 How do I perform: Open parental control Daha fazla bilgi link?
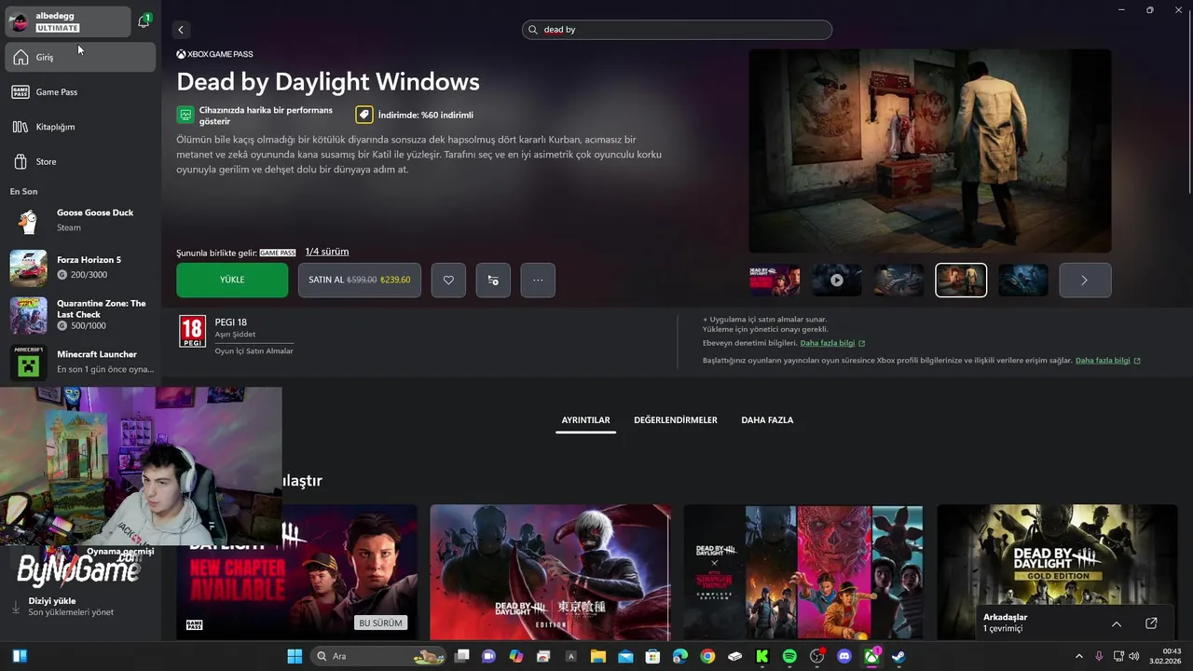pyautogui.click(x=832, y=343)
